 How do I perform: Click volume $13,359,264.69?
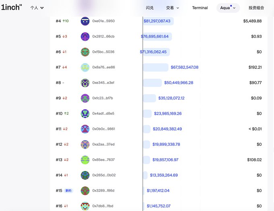(x=164, y=175)
